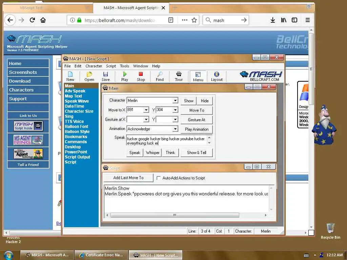Expand the Move to X dropdown

tap(146, 110)
